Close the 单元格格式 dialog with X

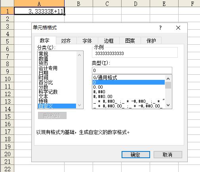(178, 28)
